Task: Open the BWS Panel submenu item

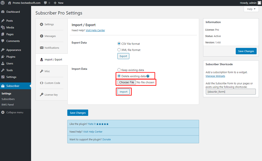Action: (x=8, y=105)
